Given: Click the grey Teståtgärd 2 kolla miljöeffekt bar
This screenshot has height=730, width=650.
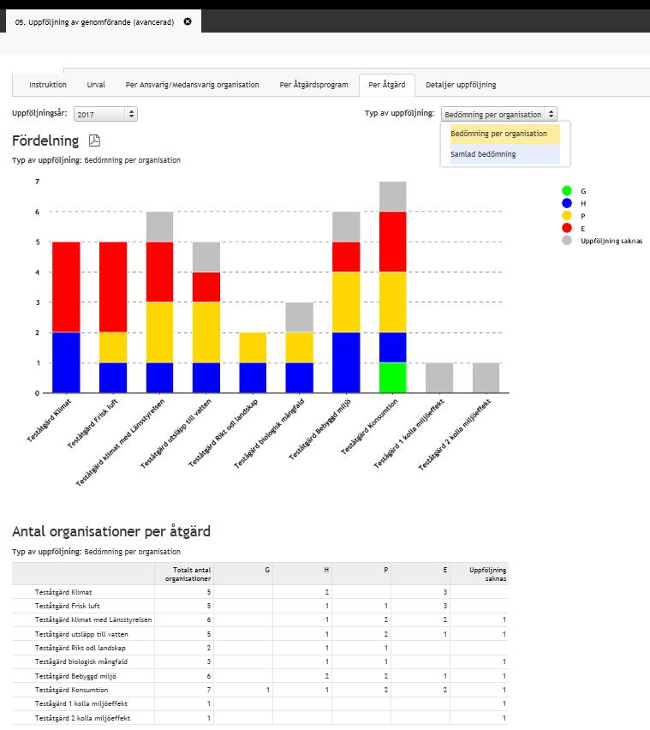Looking at the screenshot, I should tap(486, 378).
